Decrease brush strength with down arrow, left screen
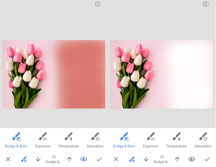Viewport: 216px width, 167px height. pyautogui.click(x=38, y=159)
